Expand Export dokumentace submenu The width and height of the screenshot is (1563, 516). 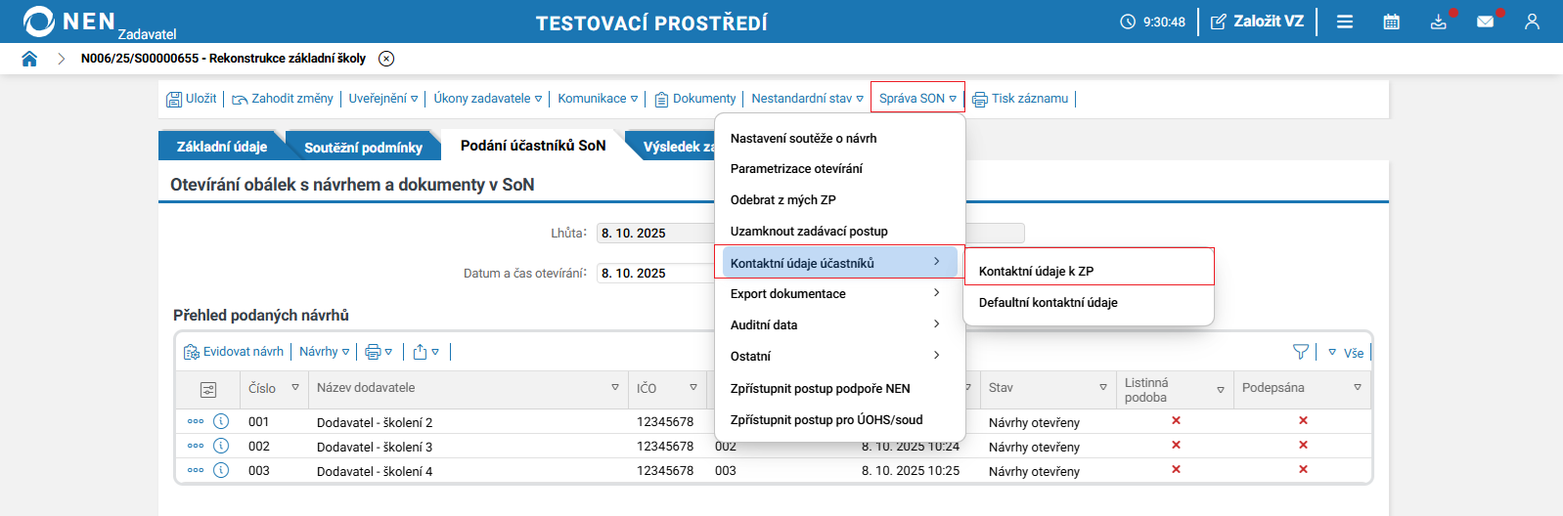[840, 293]
